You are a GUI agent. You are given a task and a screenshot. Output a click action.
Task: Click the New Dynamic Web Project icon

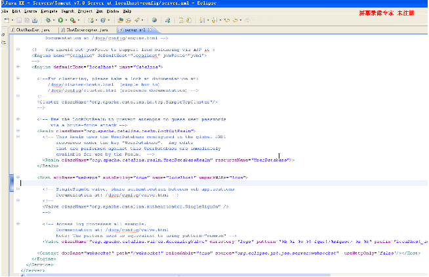pos(91,20)
